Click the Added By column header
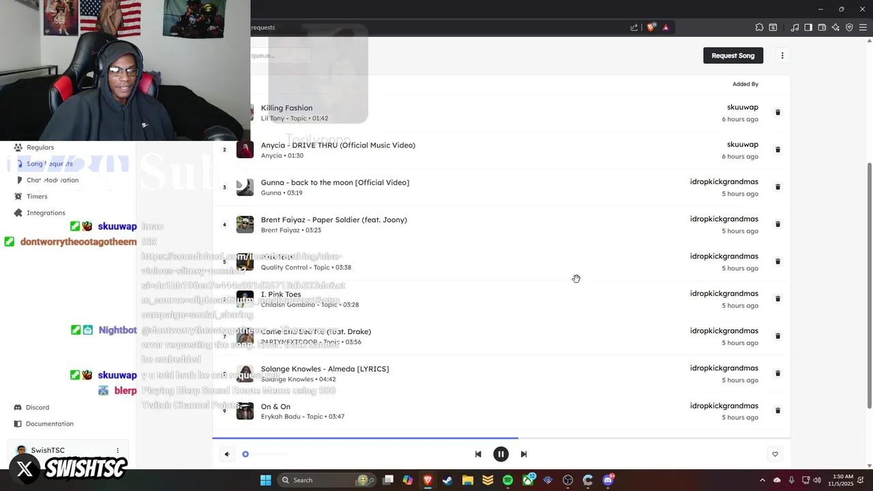The height and width of the screenshot is (491, 873). (745, 84)
